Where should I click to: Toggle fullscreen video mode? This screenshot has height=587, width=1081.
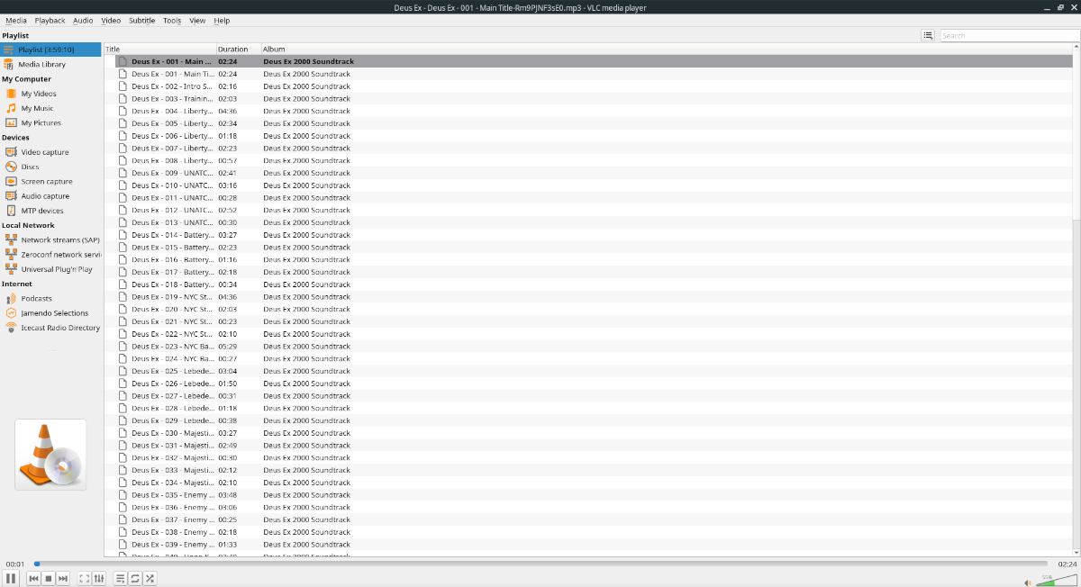(82, 578)
